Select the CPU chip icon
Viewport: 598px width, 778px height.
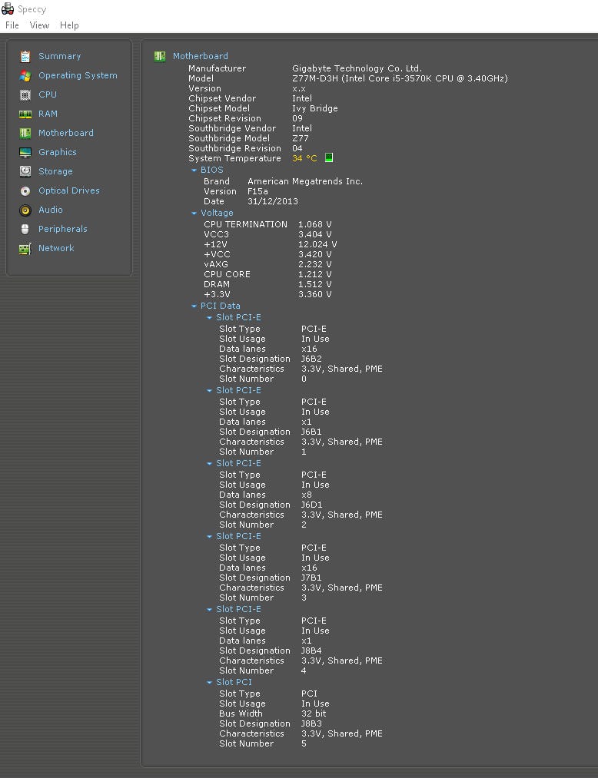tap(25, 94)
